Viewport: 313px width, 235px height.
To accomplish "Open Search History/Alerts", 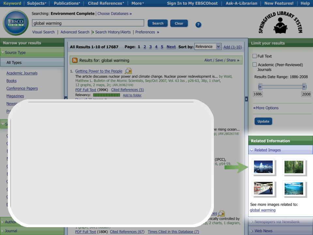I will point(113,32).
